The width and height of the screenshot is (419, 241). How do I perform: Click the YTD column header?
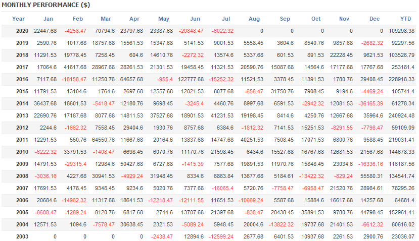tap(405, 19)
